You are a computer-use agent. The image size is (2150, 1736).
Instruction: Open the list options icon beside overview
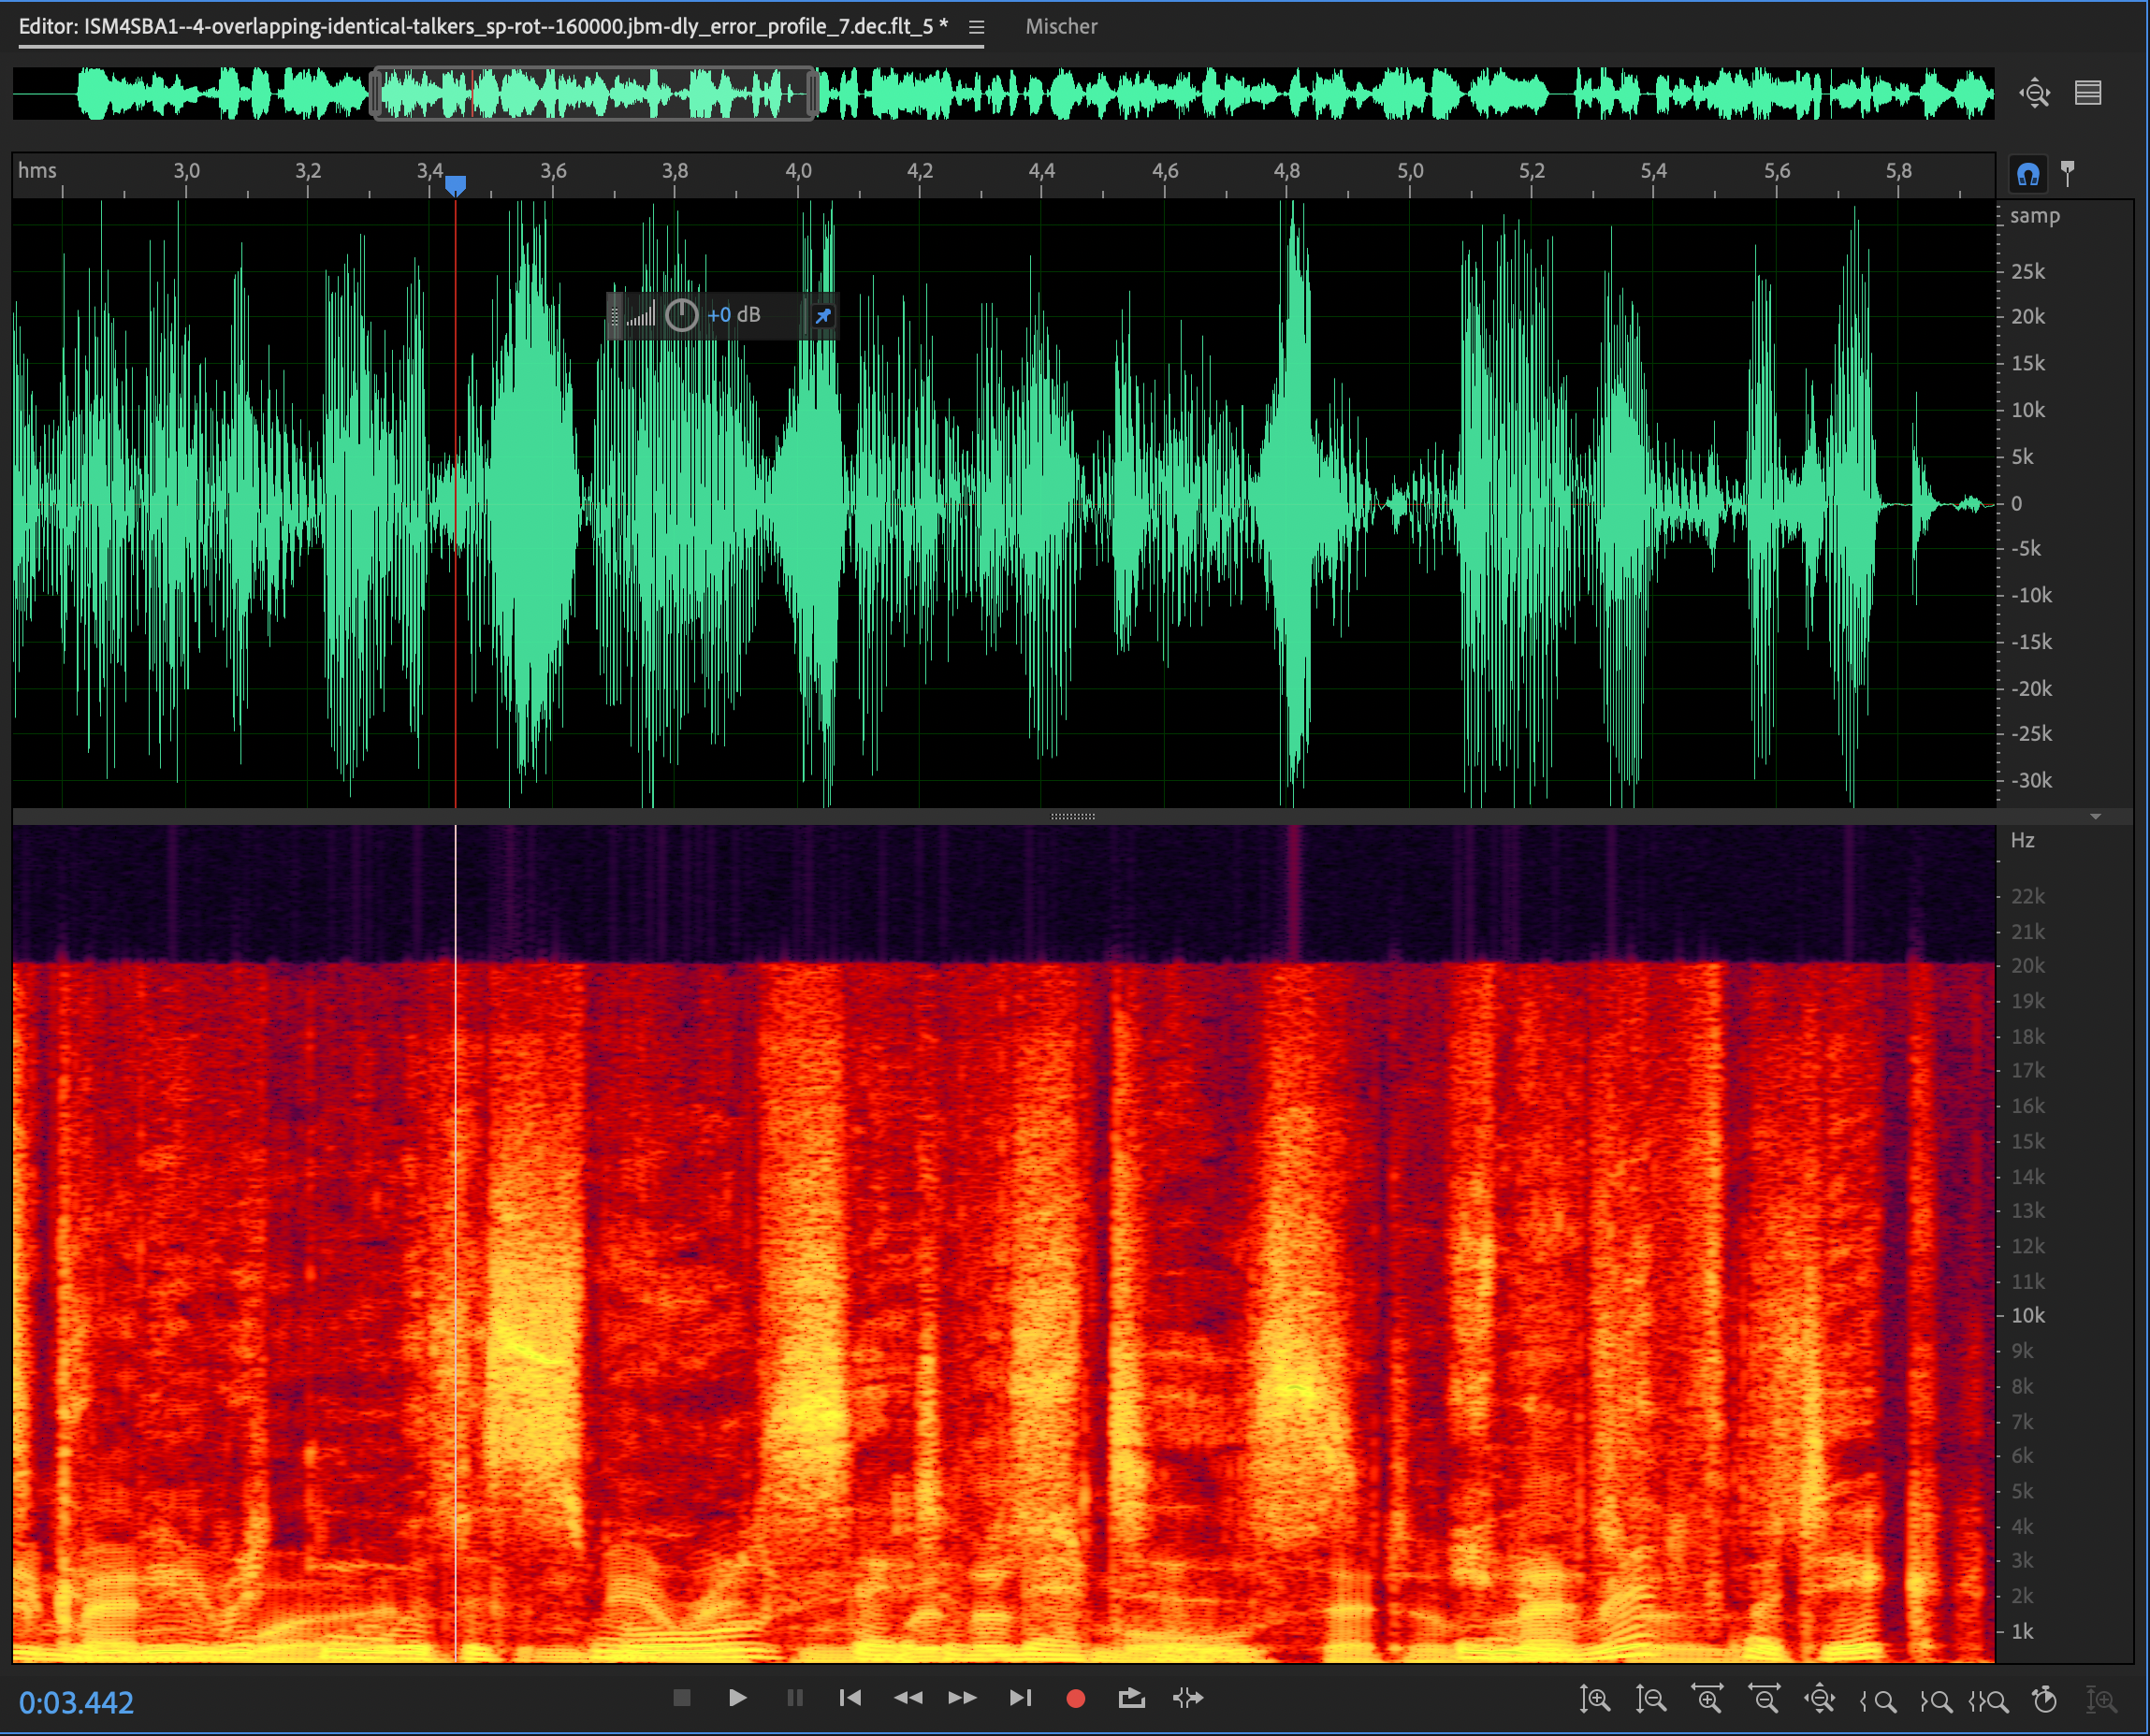[2088, 93]
